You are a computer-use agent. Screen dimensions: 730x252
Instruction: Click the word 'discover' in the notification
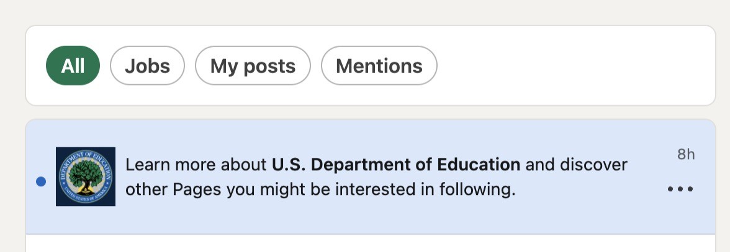pos(594,165)
